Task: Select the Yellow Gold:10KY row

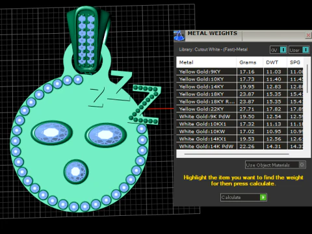Action: coord(240,79)
